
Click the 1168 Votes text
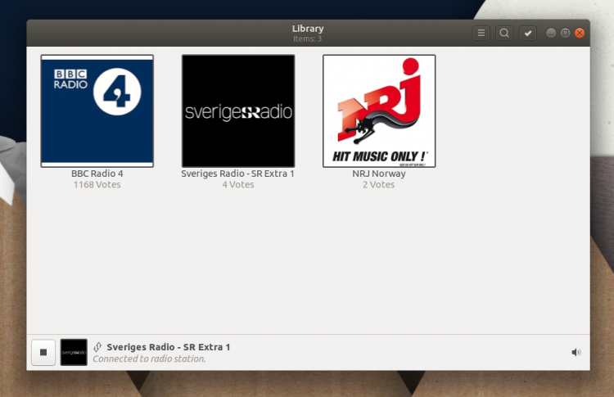(97, 185)
